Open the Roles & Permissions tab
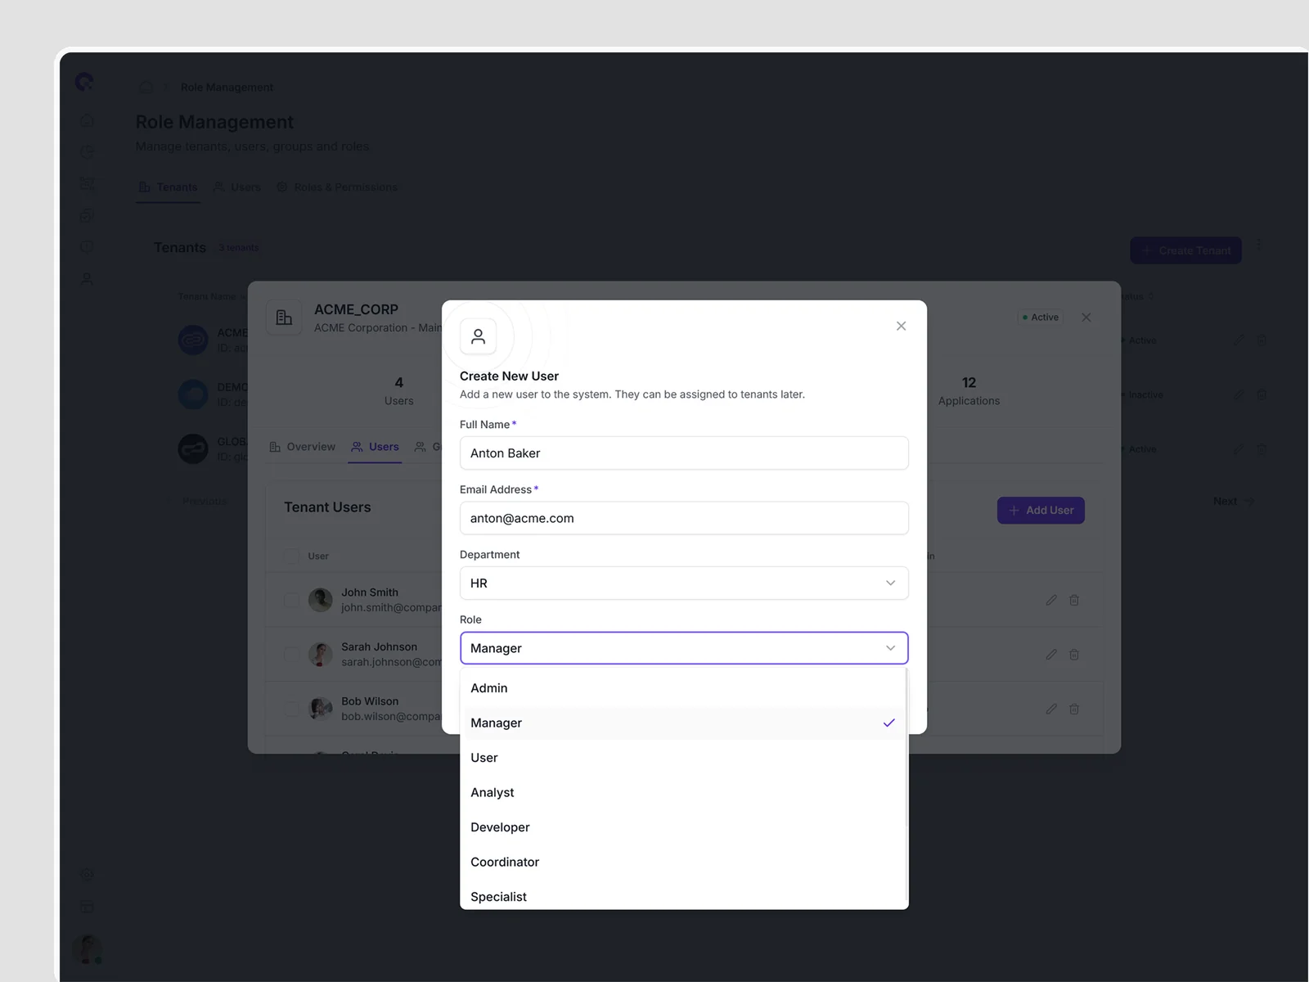The image size is (1309, 982). (337, 187)
